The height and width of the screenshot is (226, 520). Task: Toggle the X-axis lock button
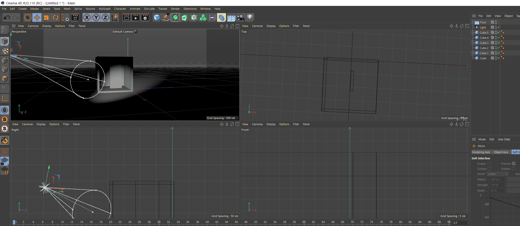87,17
